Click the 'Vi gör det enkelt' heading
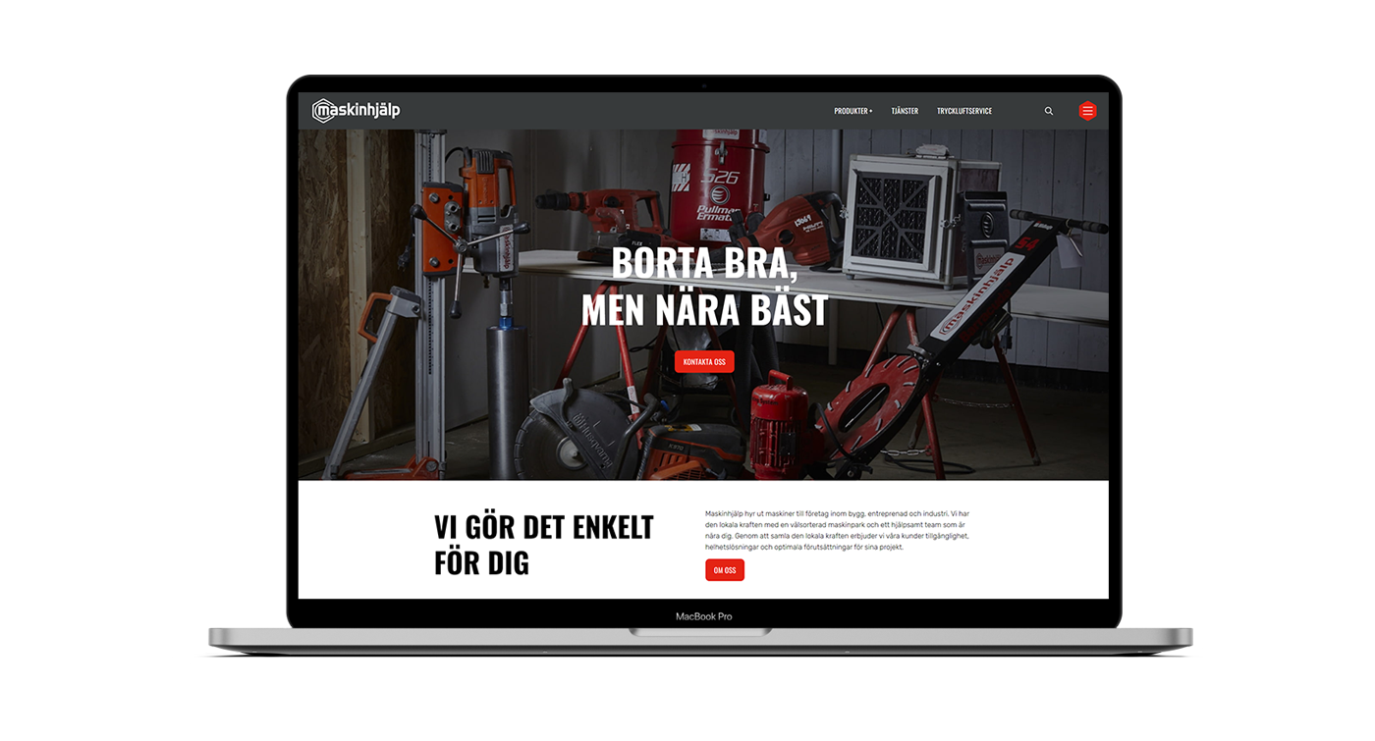 tap(543, 545)
